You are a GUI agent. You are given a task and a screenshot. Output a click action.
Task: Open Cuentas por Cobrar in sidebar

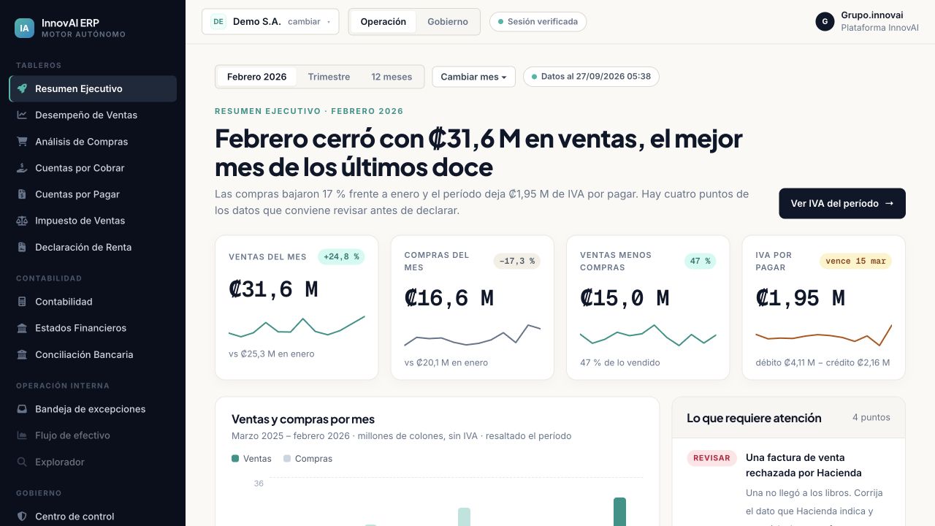tap(93, 168)
